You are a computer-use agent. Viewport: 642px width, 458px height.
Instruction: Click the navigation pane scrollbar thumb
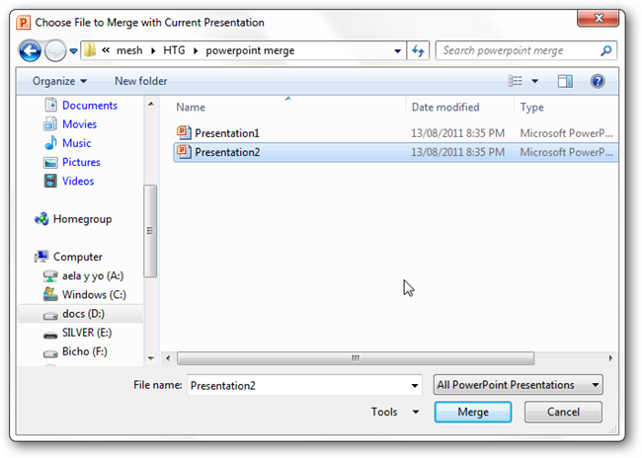coord(150,231)
